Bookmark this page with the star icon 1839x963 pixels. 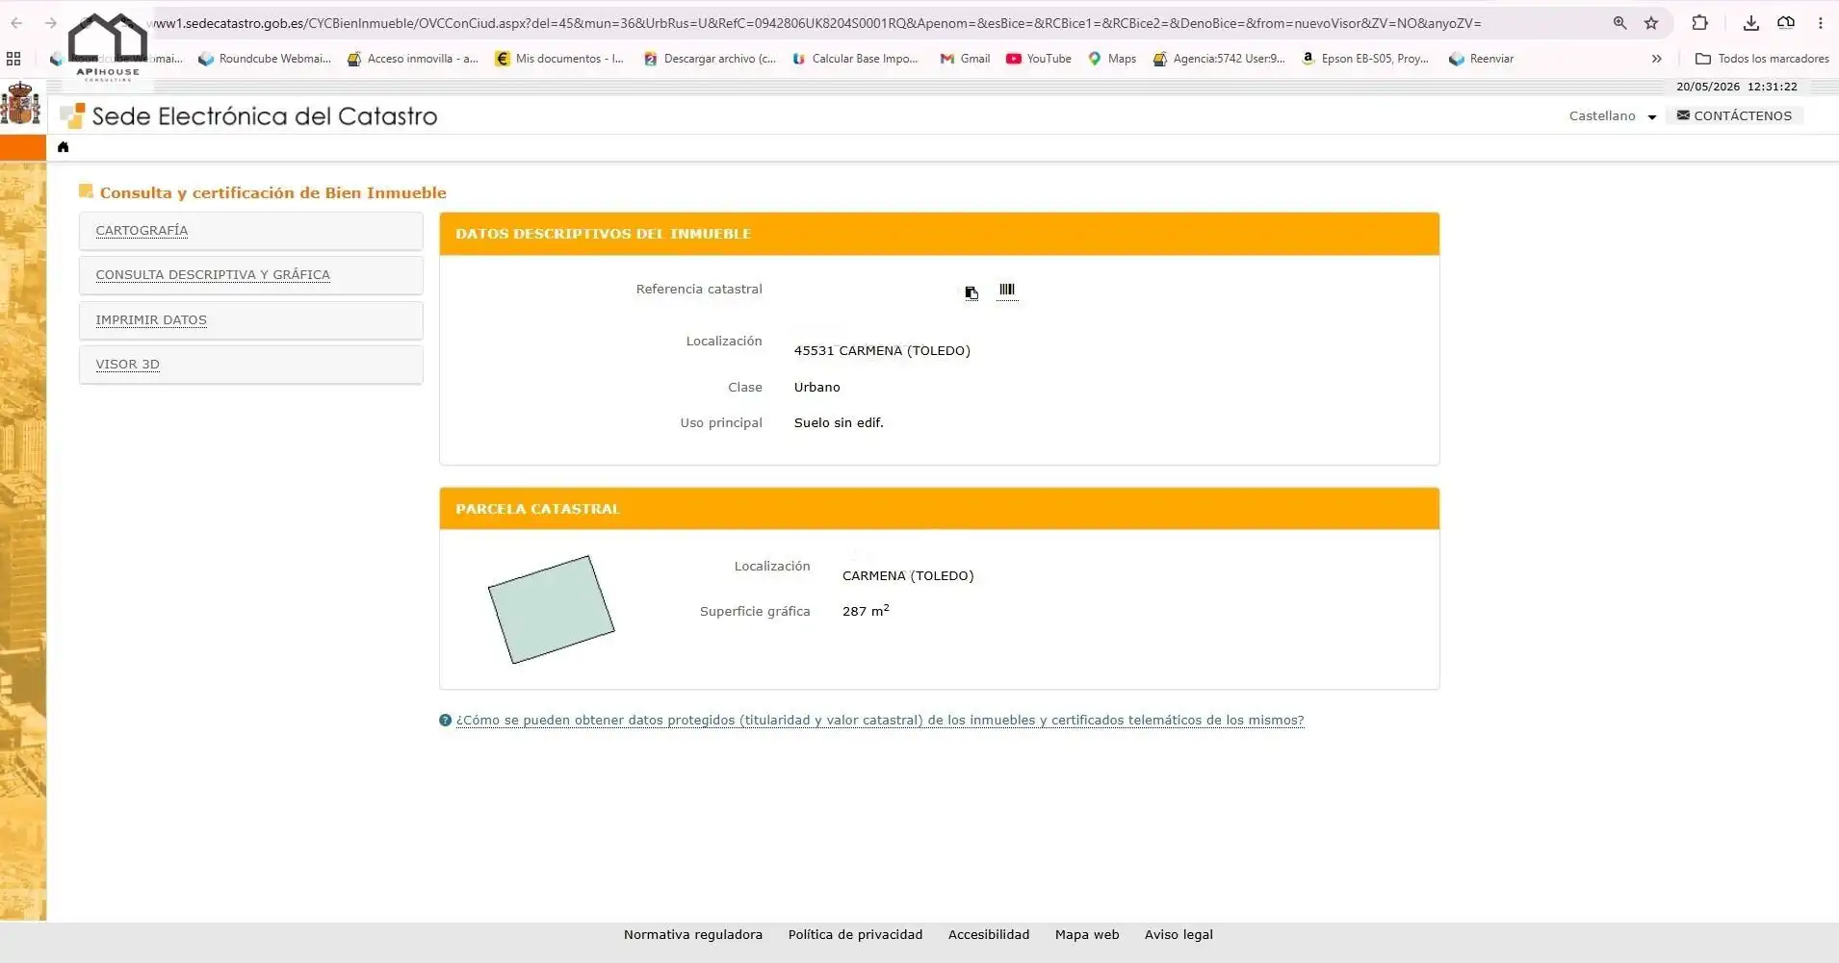point(1651,23)
